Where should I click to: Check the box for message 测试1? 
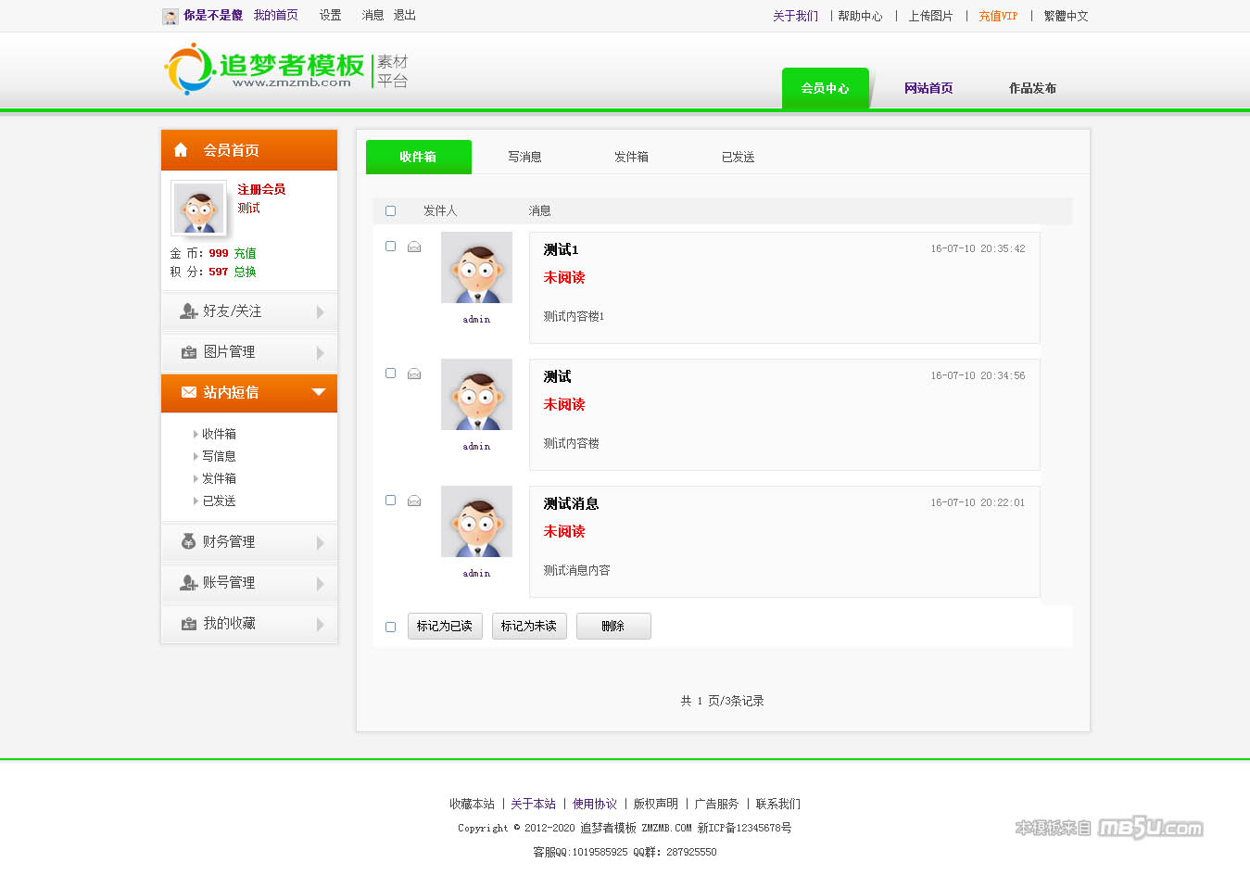coord(390,246)
